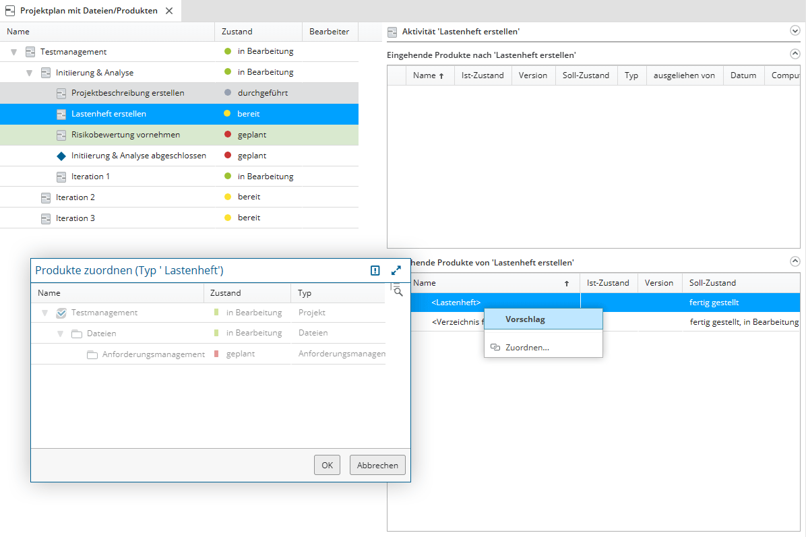Viewport: 806px width, 537px height.
Task: Select Zuordnen... in the context menu
Action: pos(526,348)
